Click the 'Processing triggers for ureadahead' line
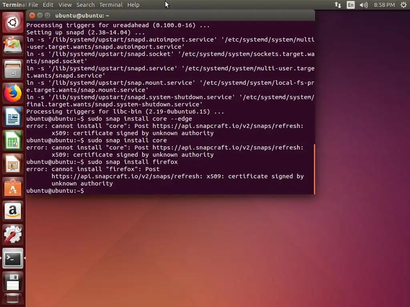Image resolution: width=410 pixels, height=307 pixels. (118, 25)
